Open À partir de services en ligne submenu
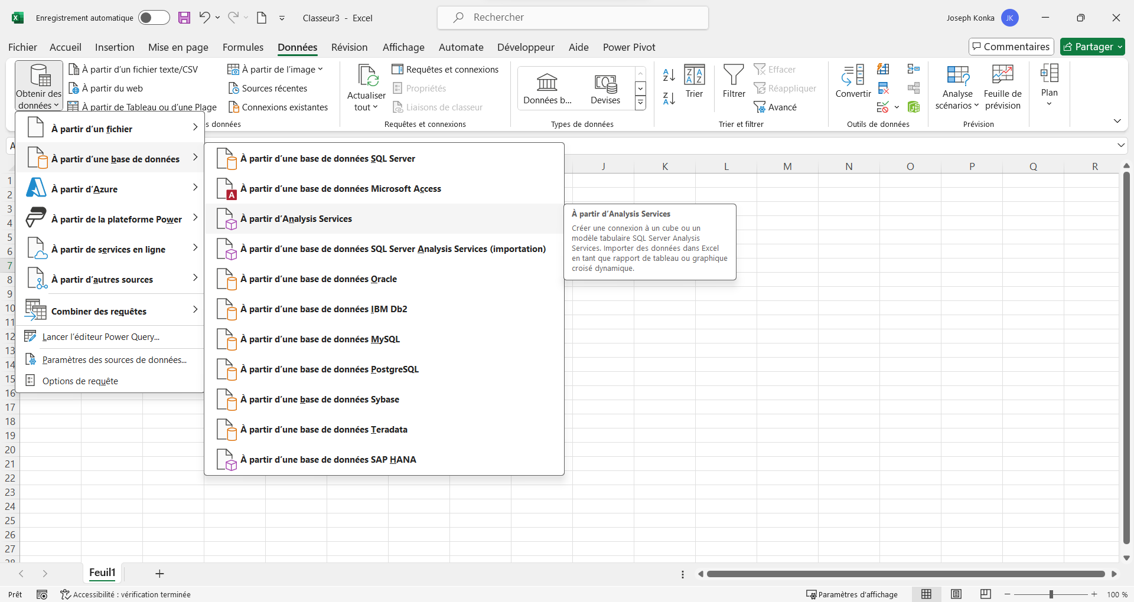 110,249
